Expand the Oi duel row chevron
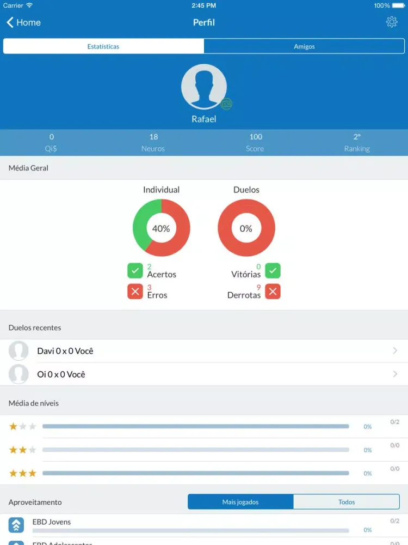This screenshot has height=545, width=408. [395, 374]
